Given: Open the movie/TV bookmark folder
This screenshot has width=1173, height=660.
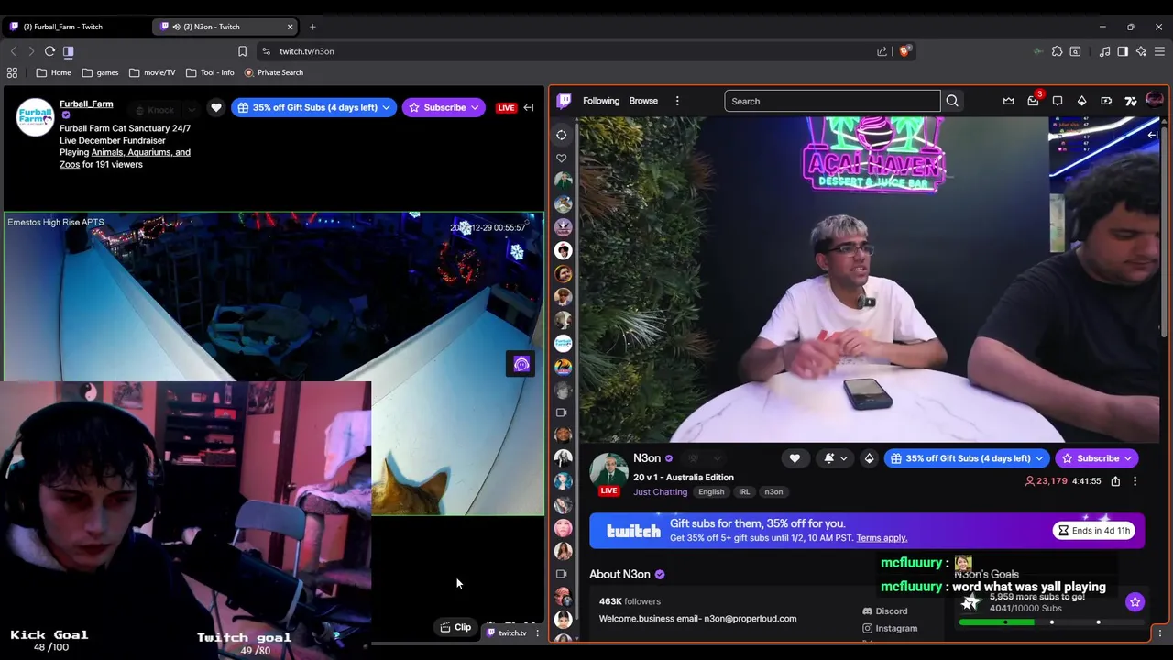Looking at the screenshot, I should (152, 72).
